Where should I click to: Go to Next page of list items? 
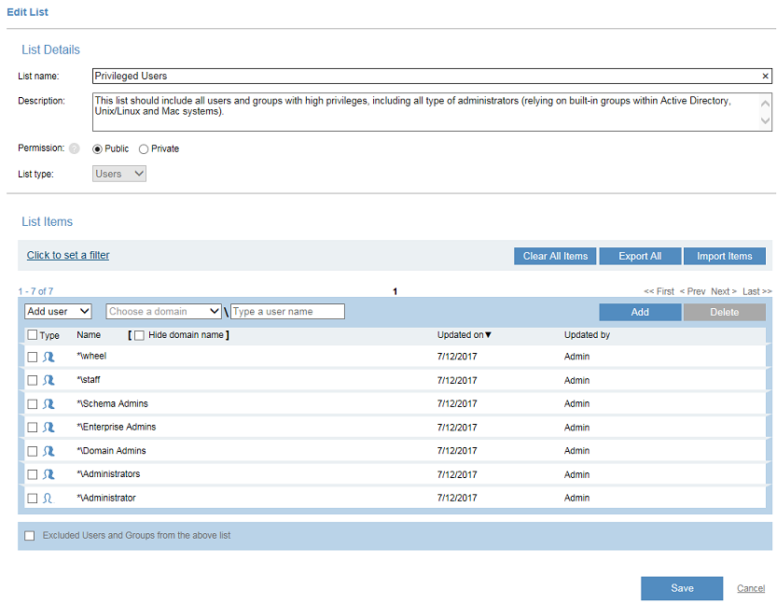pos(723,291)
